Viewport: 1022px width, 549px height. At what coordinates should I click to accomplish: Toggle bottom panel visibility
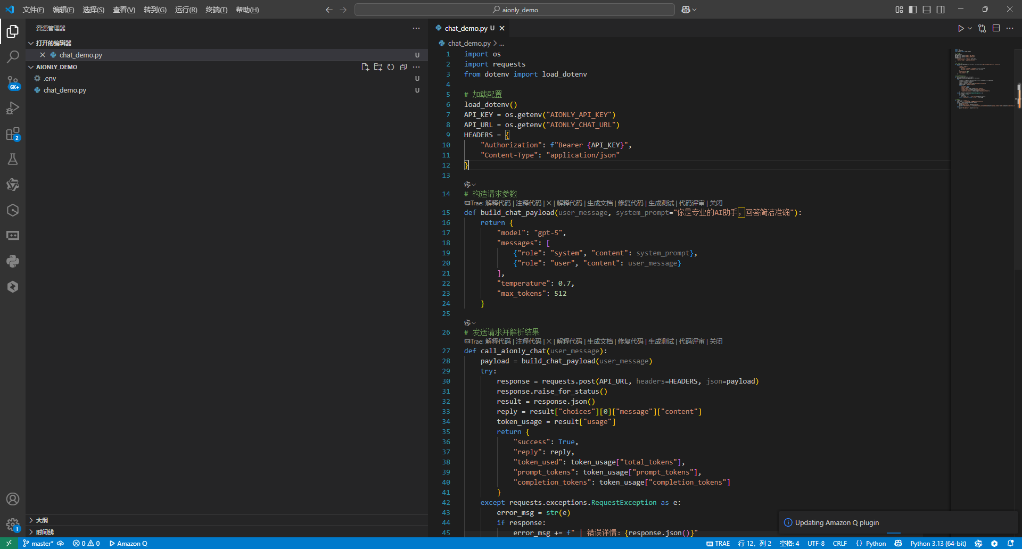(x=927, y=10)
